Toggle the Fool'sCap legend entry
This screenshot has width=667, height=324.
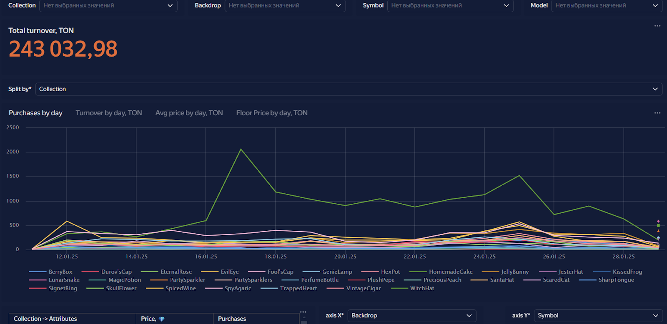[x=271, y=272]
